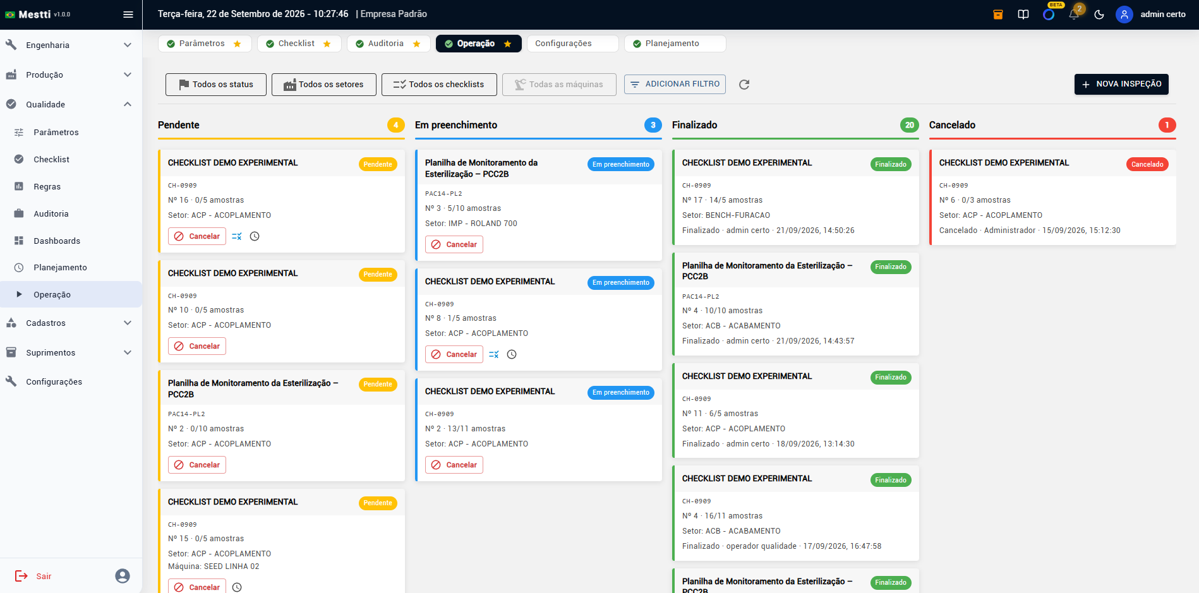1199x593 pixels.
Task: Open finalized checklist card Nº 11
Action: click(796, 410)
